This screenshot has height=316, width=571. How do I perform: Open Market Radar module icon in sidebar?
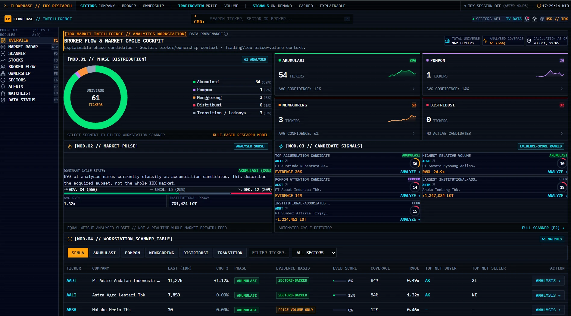pyautogui.click(x=3, y=47)
